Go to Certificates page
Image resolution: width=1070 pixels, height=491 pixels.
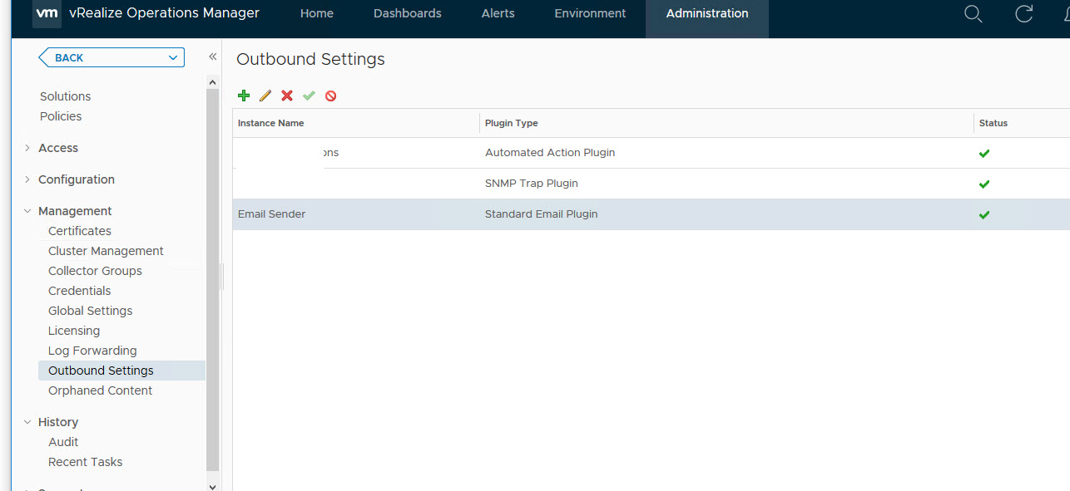tap(79, 231)
